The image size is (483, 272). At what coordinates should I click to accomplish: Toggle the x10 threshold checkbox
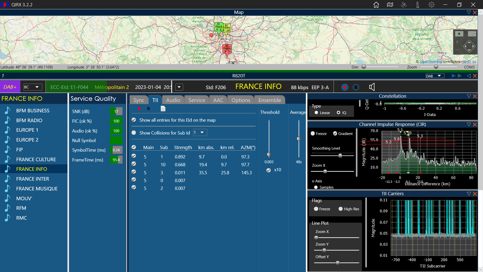pyautogui.click(x=269, y=170)
